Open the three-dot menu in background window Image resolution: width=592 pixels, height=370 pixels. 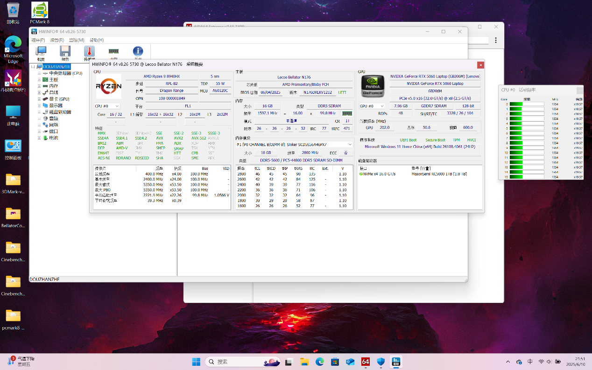click(x=496, y=41)
